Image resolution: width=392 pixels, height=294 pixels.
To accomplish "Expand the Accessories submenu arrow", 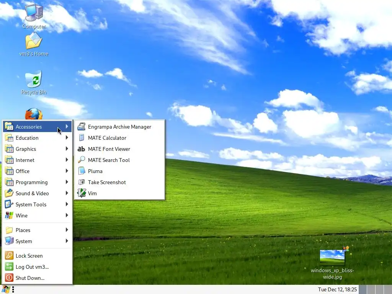I will (67, 126).
